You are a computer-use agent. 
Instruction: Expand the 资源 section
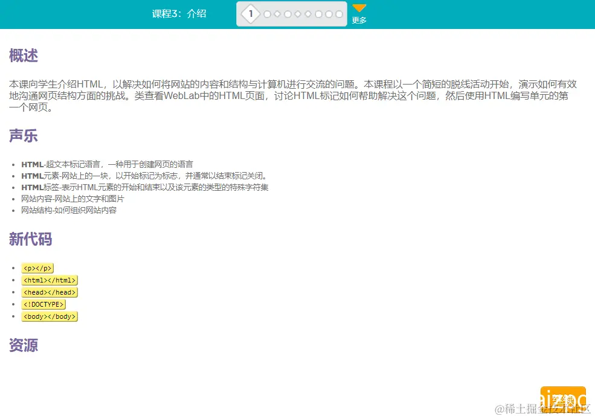click(x=23, y=346)
